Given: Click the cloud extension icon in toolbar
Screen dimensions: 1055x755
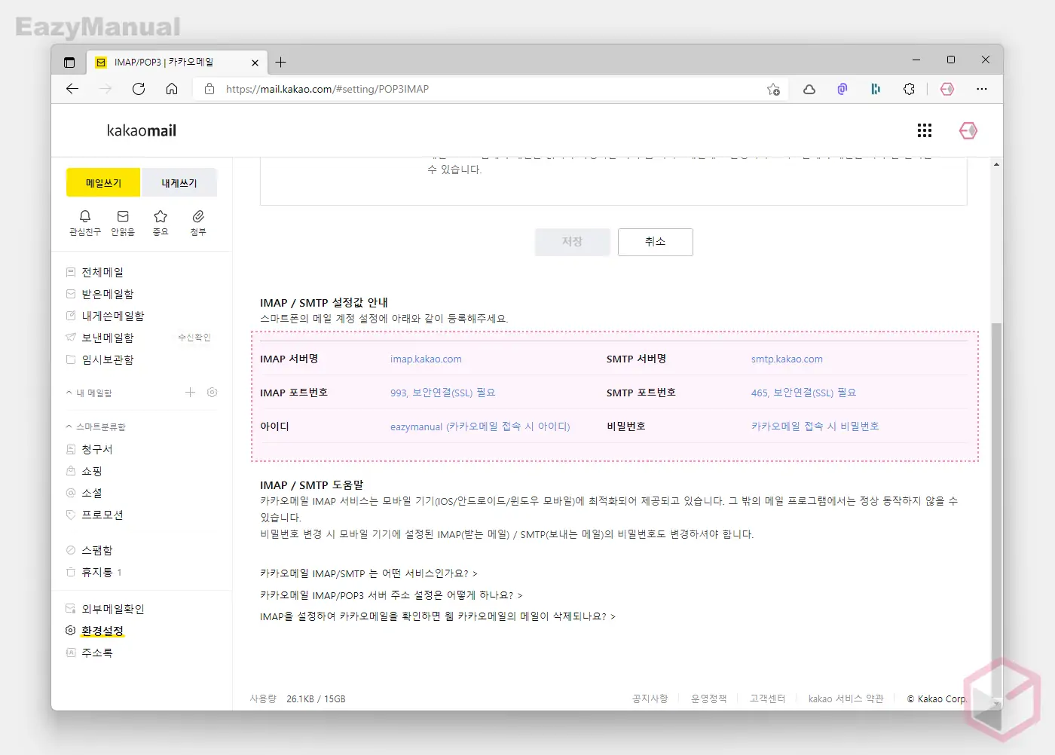Looking at the screenshot, I should click(x=809, y=89).
